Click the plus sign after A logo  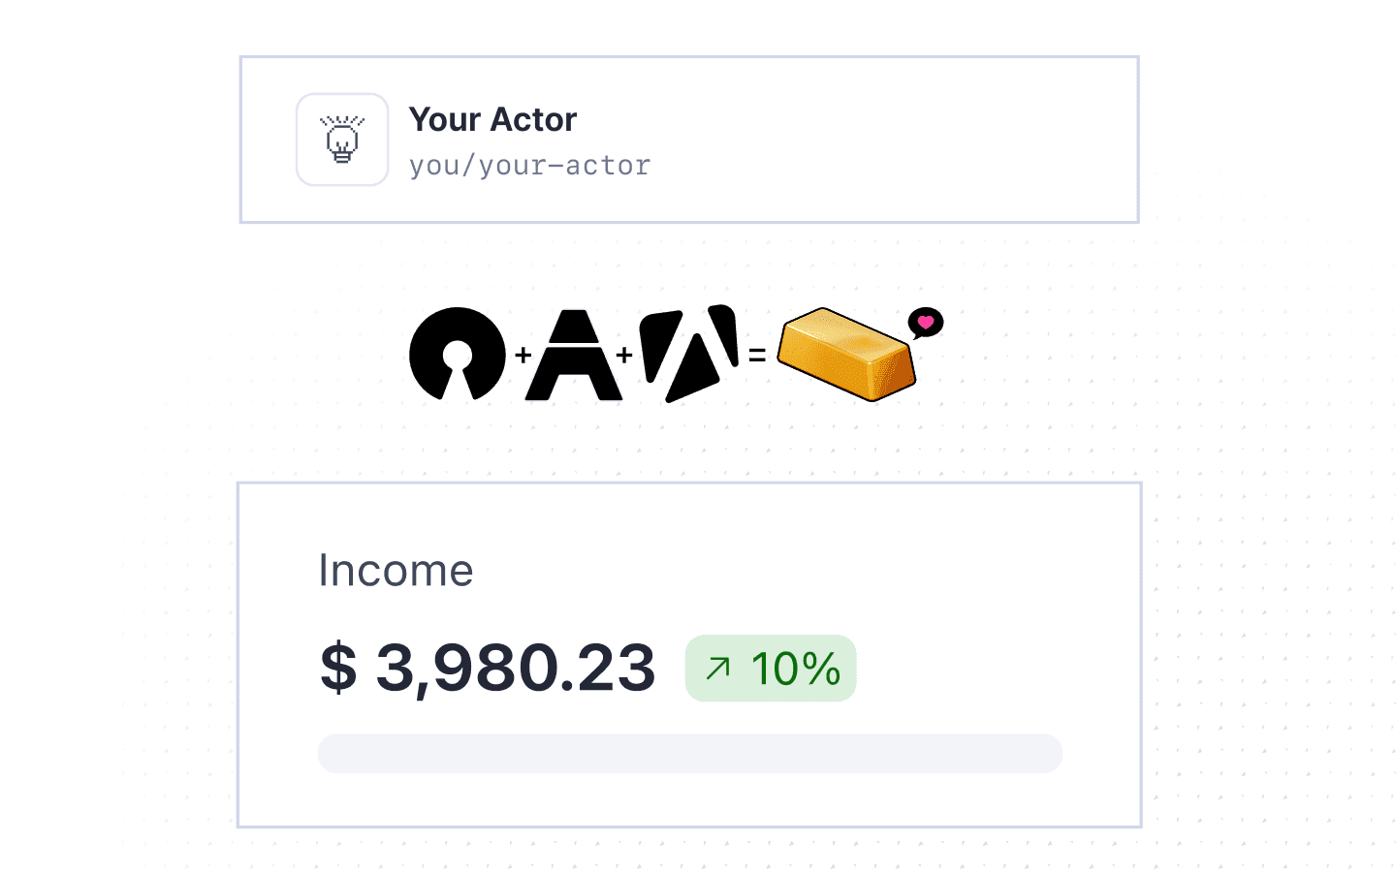point(625,356)
